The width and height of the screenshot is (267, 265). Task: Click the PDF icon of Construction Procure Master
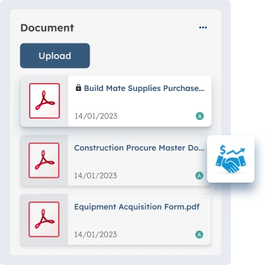44,160
